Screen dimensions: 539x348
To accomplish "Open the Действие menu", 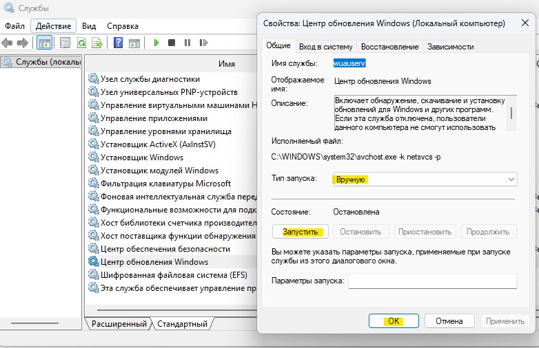I will [53, 26].
